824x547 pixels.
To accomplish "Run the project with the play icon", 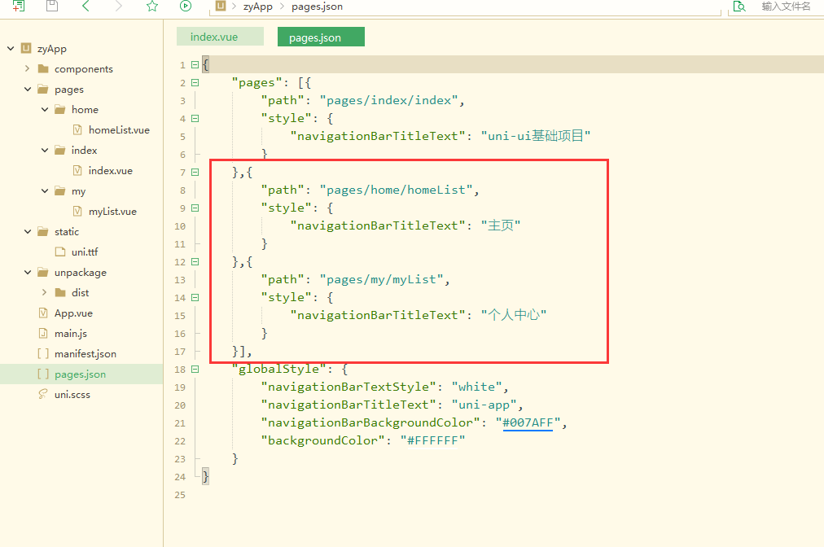I will pos(185,7).
